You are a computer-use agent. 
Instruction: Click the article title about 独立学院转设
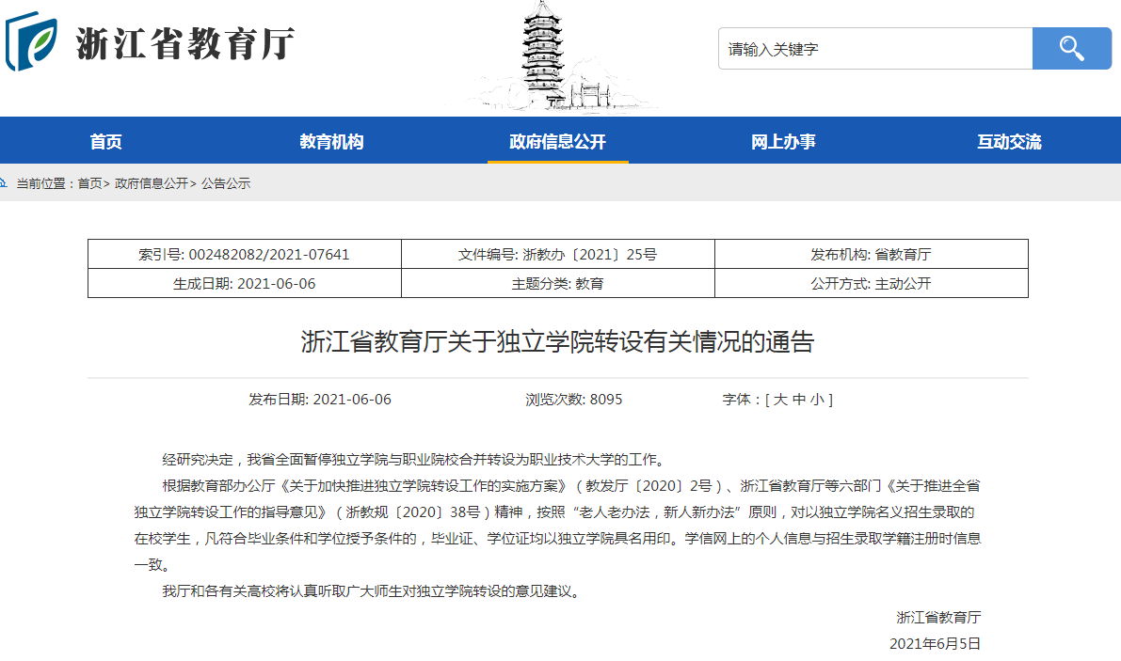[x=557, y=341]
